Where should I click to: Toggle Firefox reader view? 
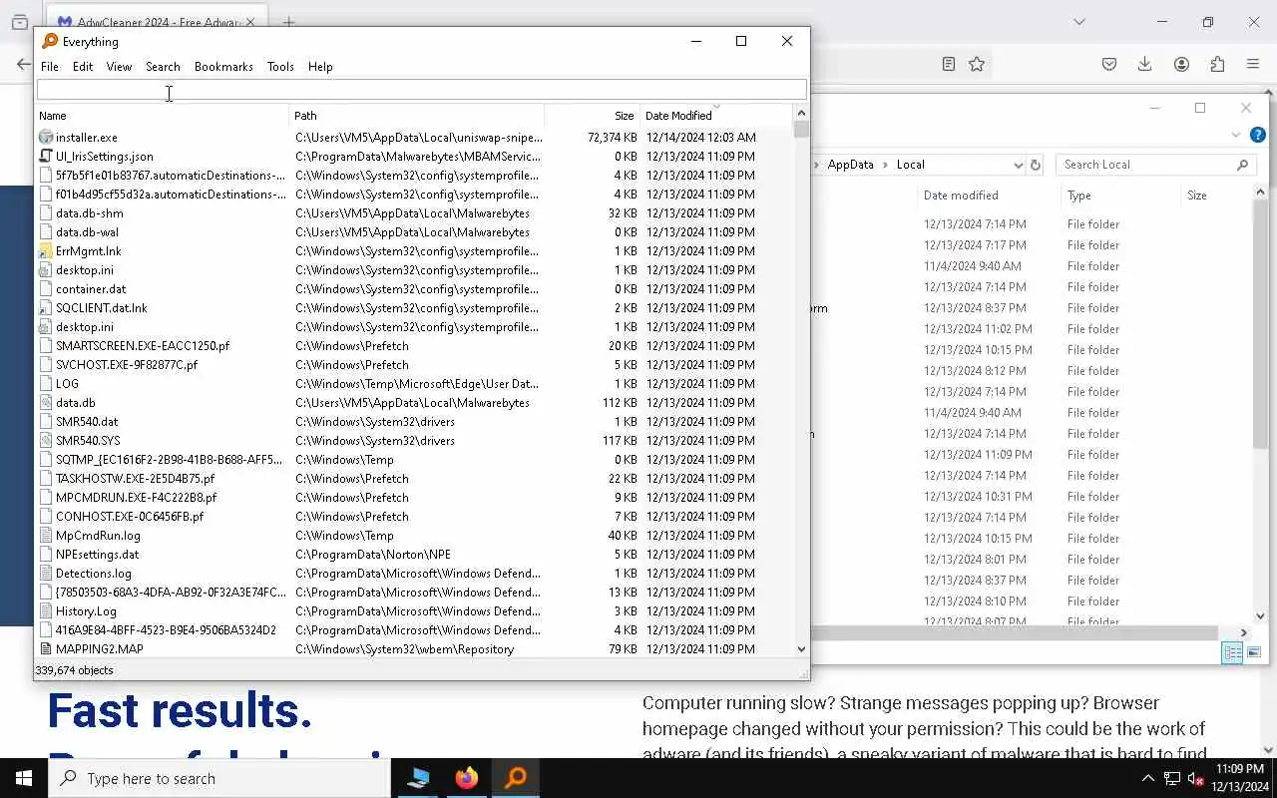(x=949, y=64)
